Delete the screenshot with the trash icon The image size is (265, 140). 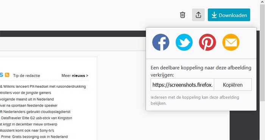(x=182, y=15)
